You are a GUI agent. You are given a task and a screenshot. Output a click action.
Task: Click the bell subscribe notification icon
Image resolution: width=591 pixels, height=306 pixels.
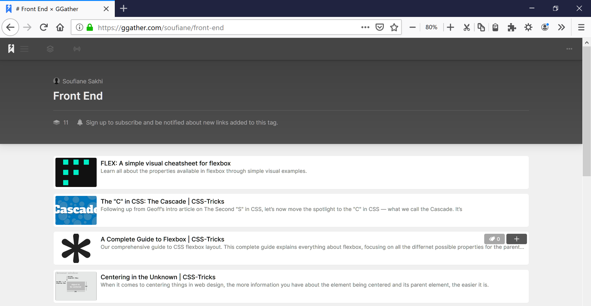pyautogui.click(x=80, y=122)
